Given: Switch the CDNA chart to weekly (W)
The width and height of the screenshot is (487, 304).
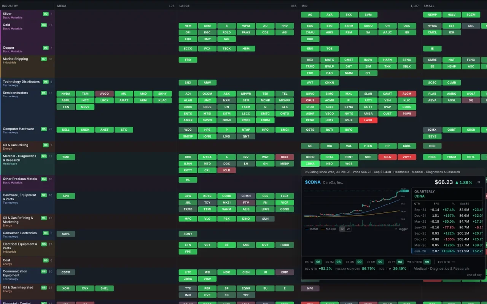Looking at the screenshot, I should (x=347, y=229).
